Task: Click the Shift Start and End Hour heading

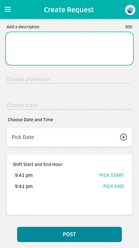Action: [x=38, y=165]
